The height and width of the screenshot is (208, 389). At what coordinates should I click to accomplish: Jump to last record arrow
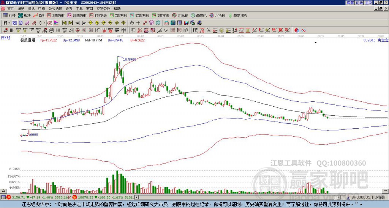pos(70,23)
